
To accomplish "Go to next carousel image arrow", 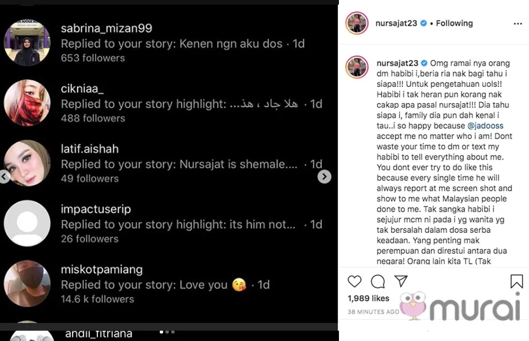I will (324, 177).
